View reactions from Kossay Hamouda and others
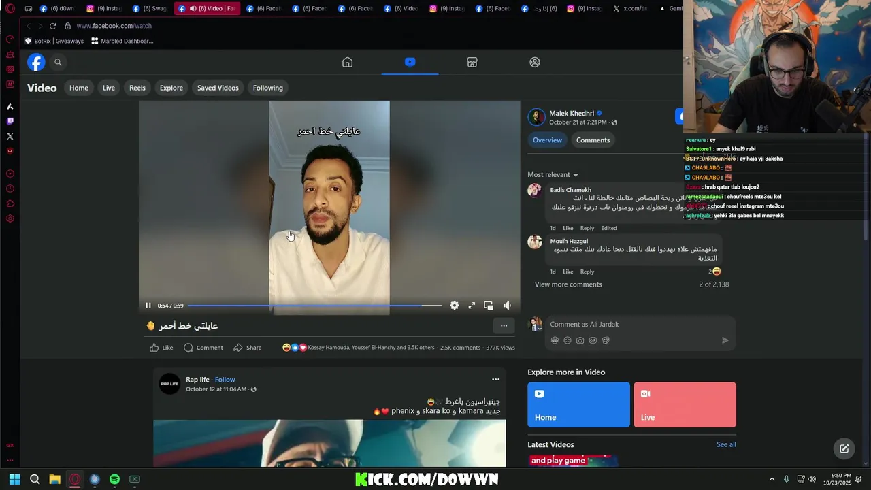Viewport: 871px width, 490px height. [371, 348]
